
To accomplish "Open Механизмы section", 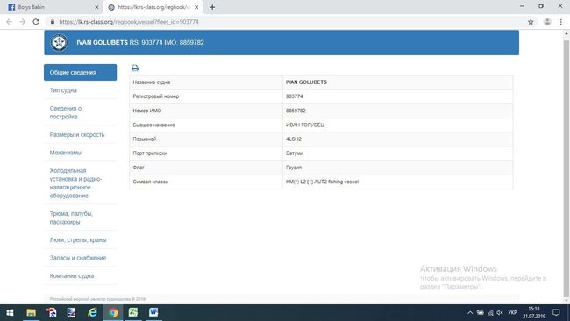I will click(x=81, y=153).
